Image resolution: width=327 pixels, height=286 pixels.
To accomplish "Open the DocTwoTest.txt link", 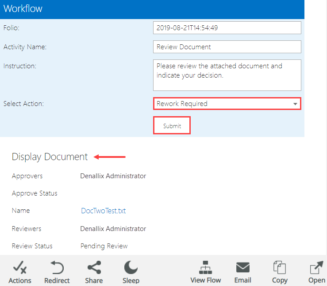I will click(104, 211).
